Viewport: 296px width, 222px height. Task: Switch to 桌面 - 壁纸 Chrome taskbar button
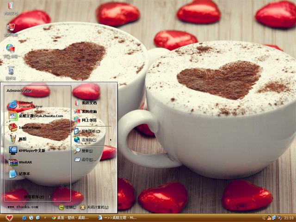tap(70, 218)
